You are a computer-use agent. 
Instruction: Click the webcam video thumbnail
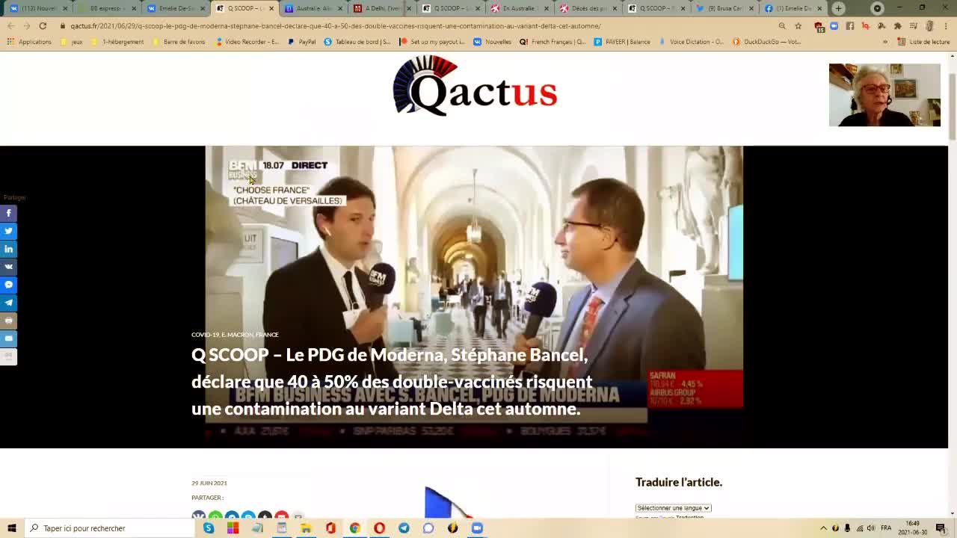884,95
